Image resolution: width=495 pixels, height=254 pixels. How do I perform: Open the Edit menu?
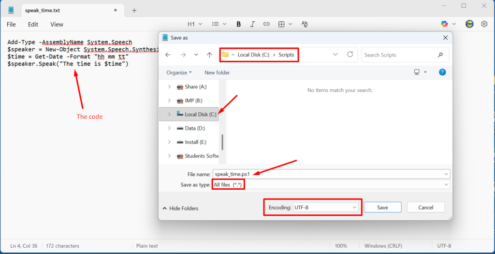click(x=33, y=24)
